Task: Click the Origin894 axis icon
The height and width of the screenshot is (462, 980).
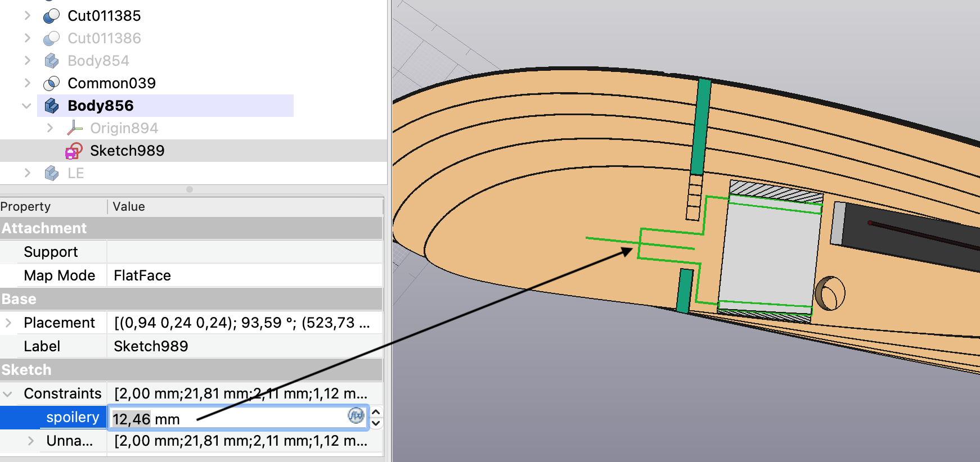Action: [x=74, y=128]
